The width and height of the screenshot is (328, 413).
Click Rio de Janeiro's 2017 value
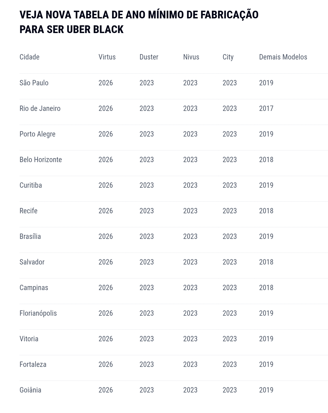(266, 109)
